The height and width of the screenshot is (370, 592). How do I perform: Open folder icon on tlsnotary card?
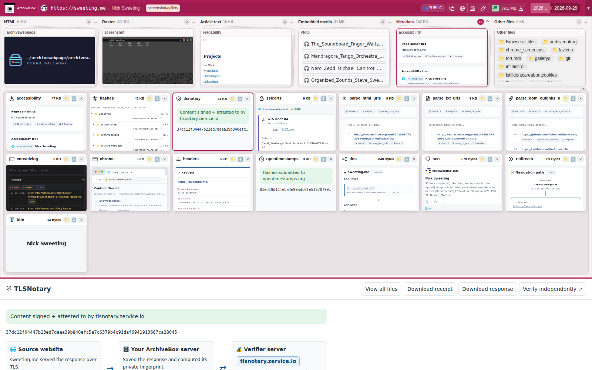(233, 99)
